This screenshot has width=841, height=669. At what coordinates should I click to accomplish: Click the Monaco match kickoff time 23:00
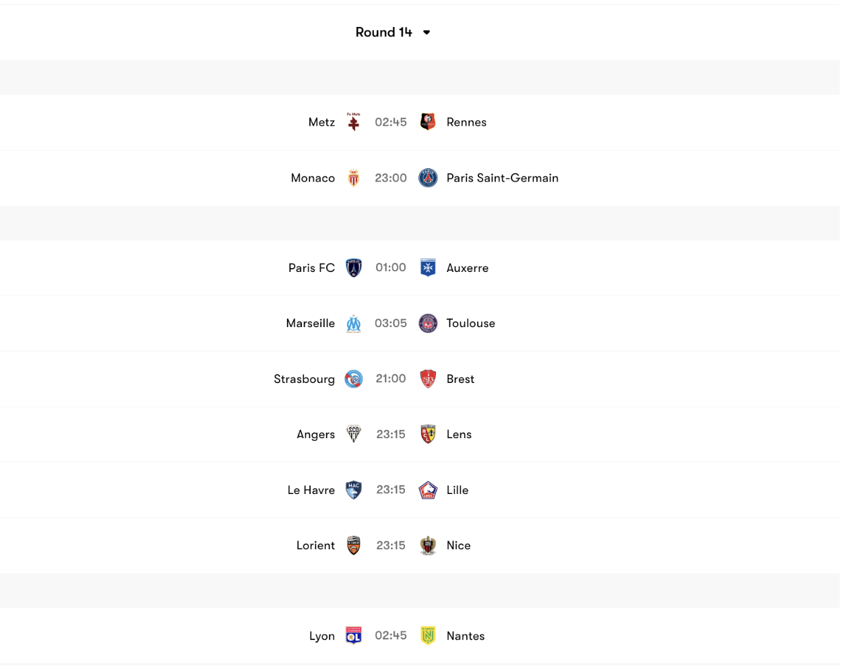click(x=391, y=178)
